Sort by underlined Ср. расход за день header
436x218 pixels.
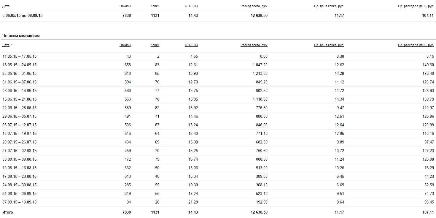pyautogui.click(x=416, y=45)
